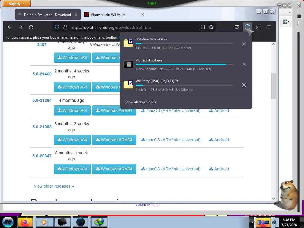
Task: Click page scrollbar up arrow
Action: (273, 44)
